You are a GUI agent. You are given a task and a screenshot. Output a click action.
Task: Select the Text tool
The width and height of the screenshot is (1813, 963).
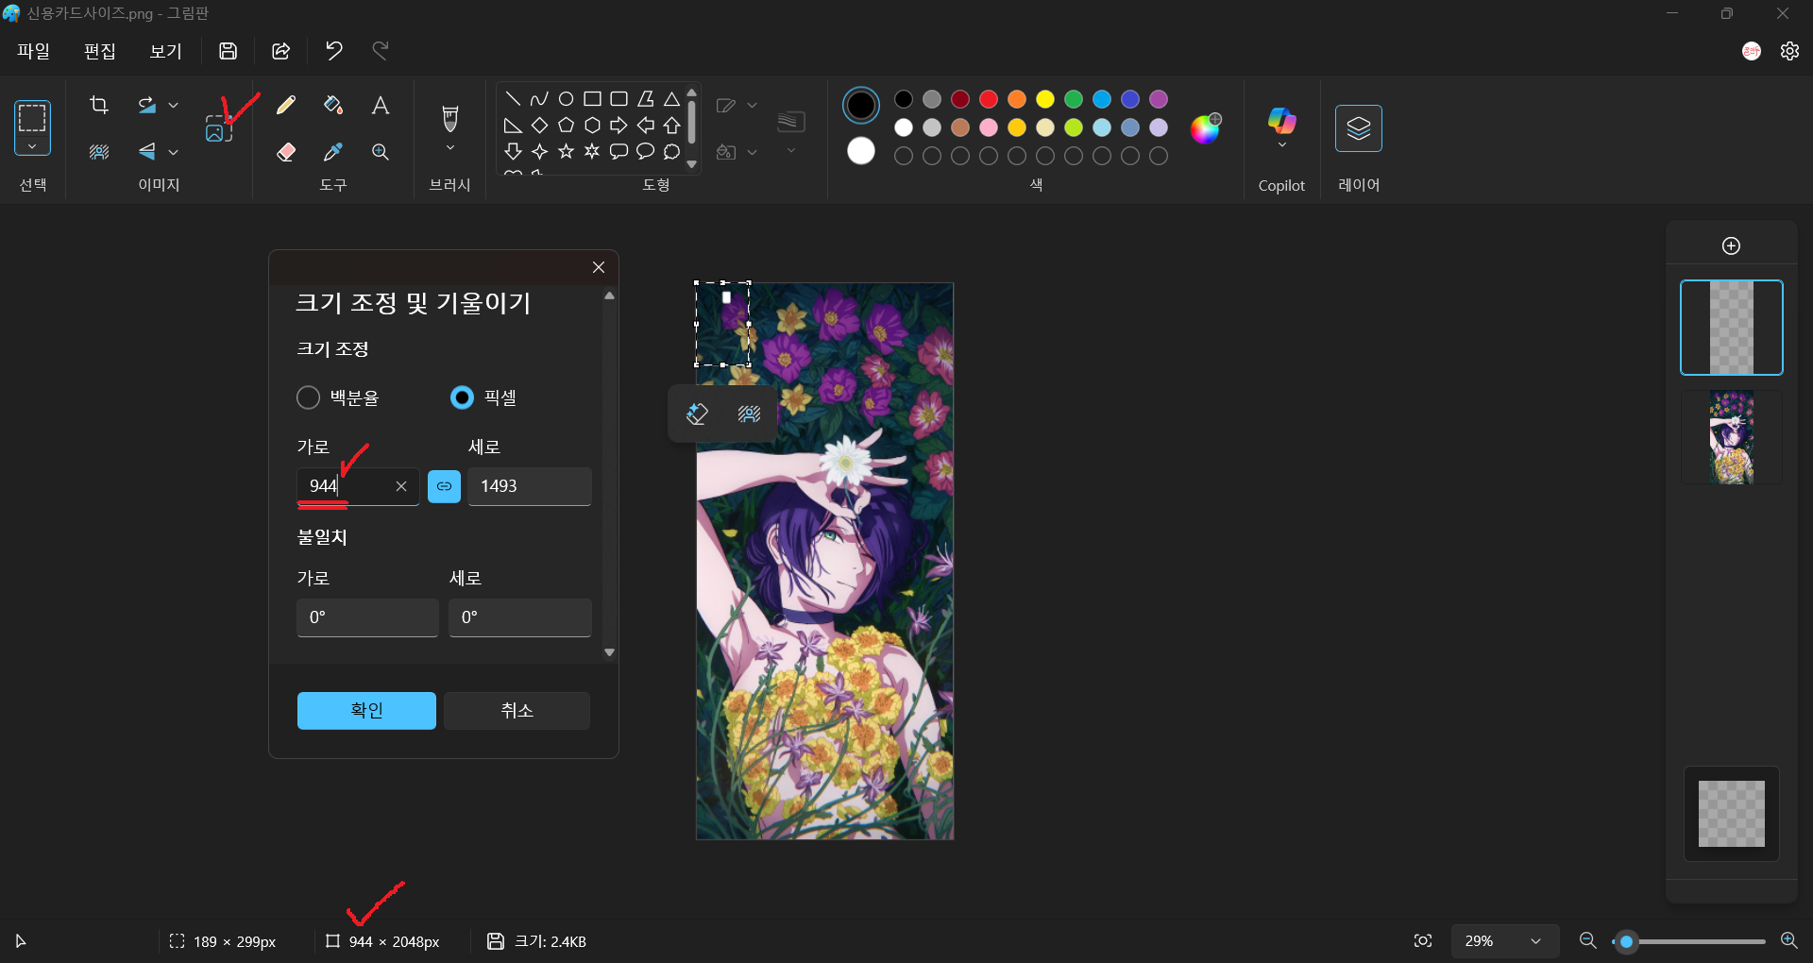(381, 105)
